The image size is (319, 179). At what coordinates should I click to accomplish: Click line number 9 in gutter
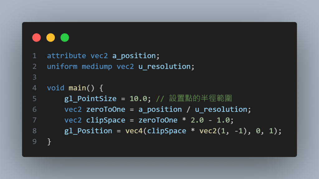[x=34, y=141]
